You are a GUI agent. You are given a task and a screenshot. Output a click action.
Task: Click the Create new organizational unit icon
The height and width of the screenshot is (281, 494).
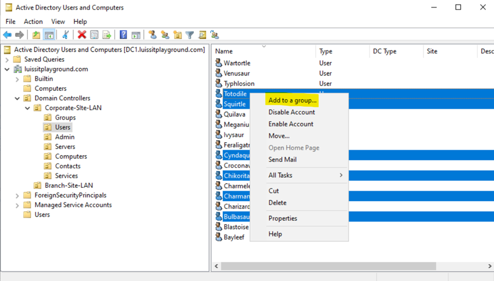click(178, 35)
